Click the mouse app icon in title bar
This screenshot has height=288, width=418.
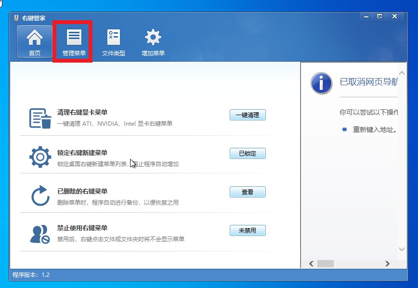[16, 17]
